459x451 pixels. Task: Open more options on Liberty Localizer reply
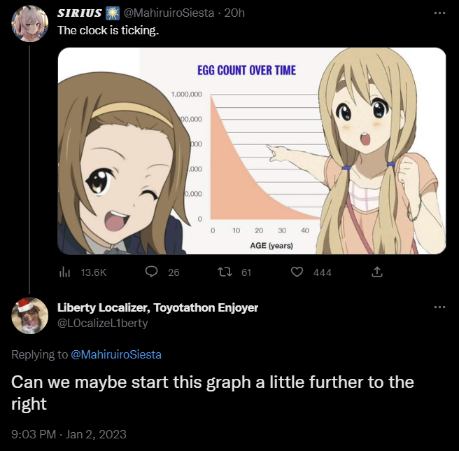coord(439,307)
